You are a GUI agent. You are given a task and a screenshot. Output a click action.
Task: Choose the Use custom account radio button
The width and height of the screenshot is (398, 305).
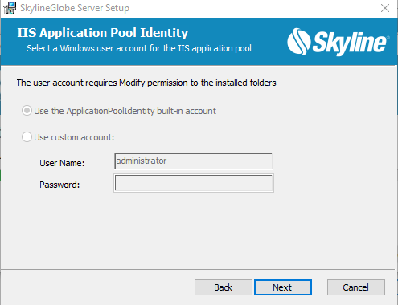click(27, 137)
